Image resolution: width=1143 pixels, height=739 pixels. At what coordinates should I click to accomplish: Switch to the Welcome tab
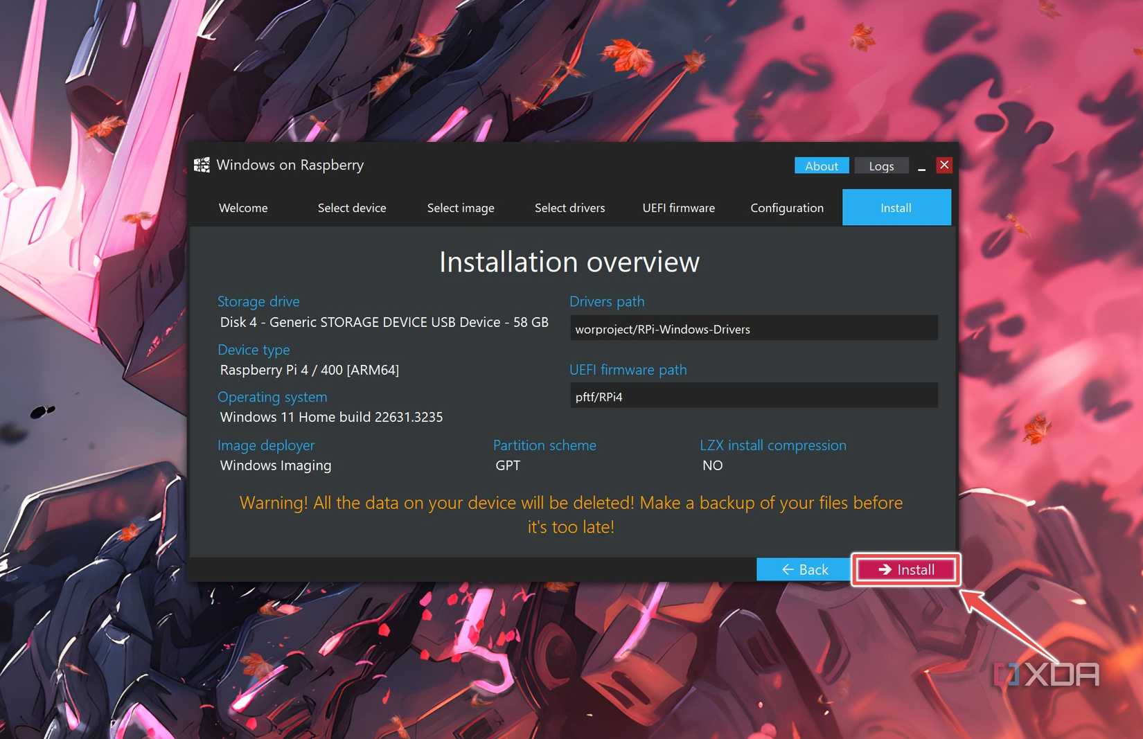click(x=242, y=207)
